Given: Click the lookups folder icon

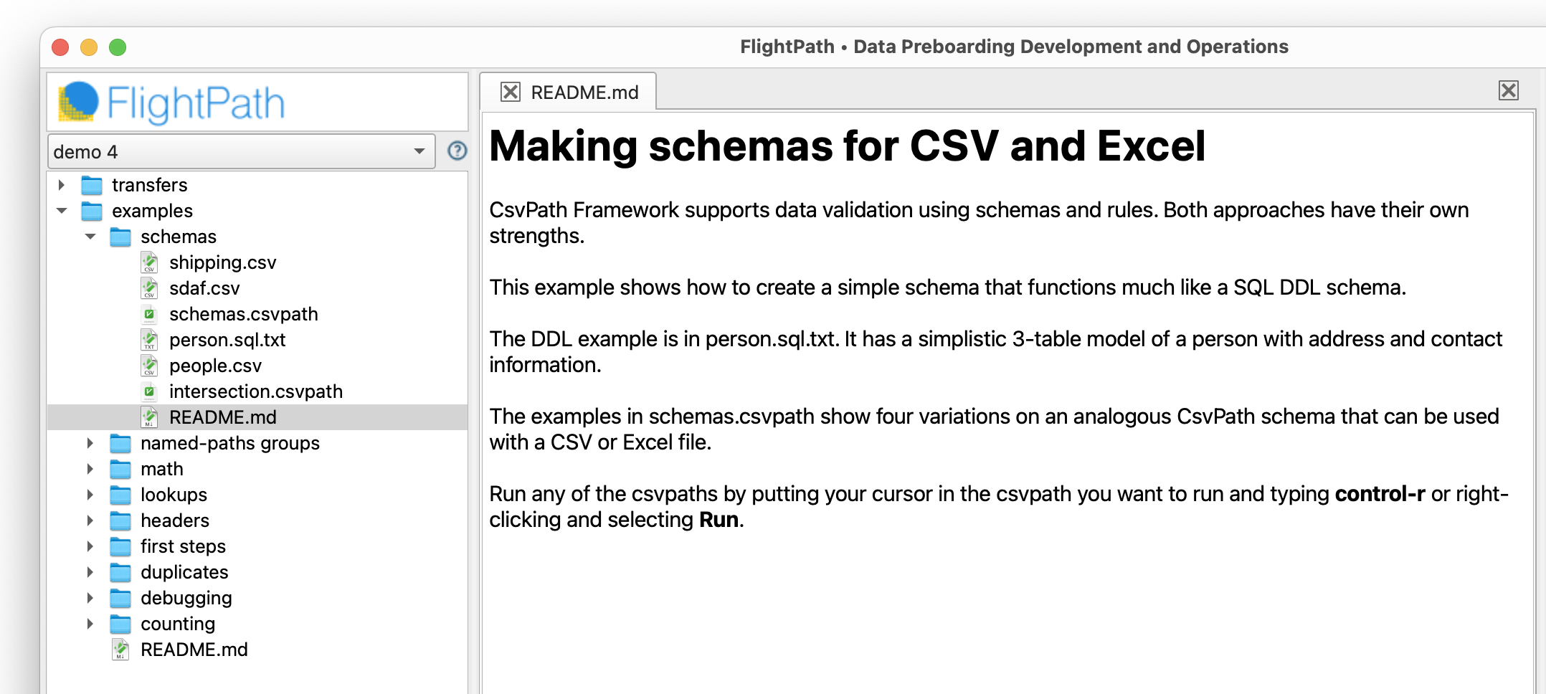Looking at the screenshot, I should tap(120, 495).
